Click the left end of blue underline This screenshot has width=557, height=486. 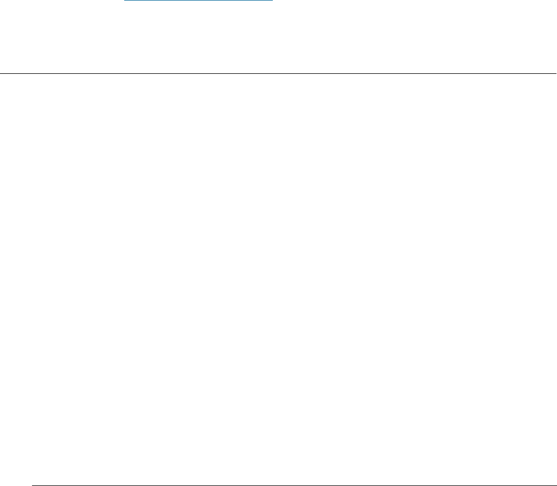125,1
